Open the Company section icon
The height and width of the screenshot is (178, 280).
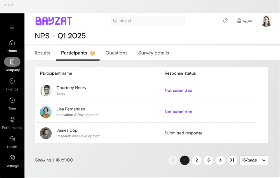pos(12,62)
